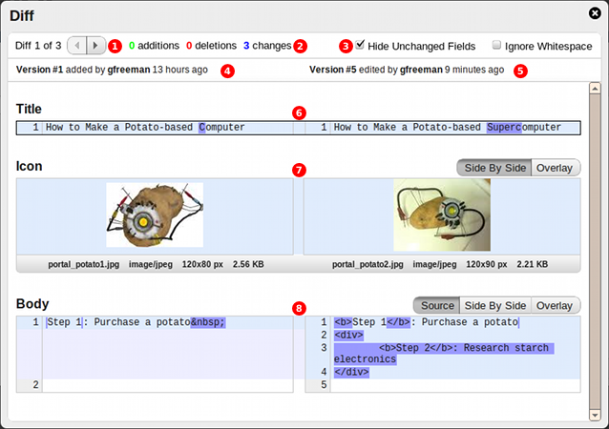Image resolution: width=609 pixels, height=429 pixels.
Task: Close the Diff dialog
Action: pyautogui.click(x=595, y=12)
